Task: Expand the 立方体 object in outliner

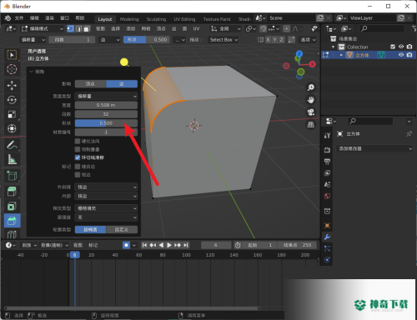Action: (341, 55)
